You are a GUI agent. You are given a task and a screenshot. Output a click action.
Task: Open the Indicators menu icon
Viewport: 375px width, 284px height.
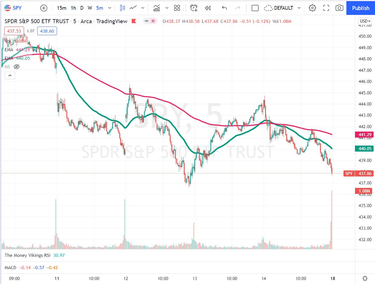tap(157, 8)
